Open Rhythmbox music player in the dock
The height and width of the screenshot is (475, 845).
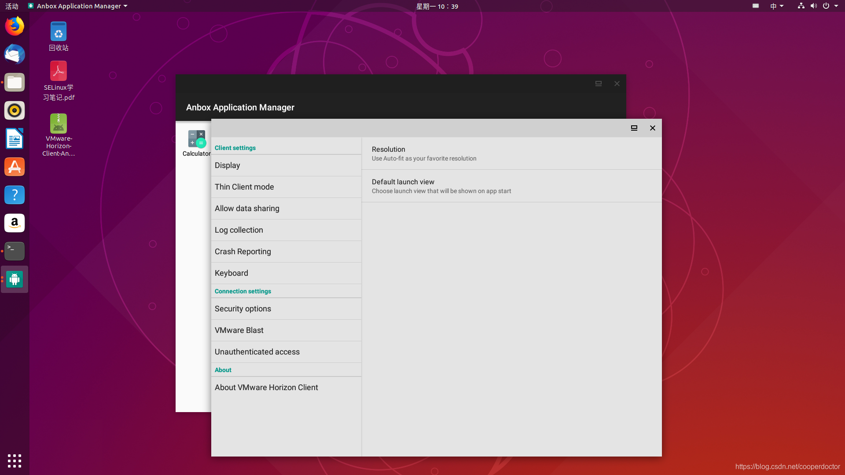point(15,110)
